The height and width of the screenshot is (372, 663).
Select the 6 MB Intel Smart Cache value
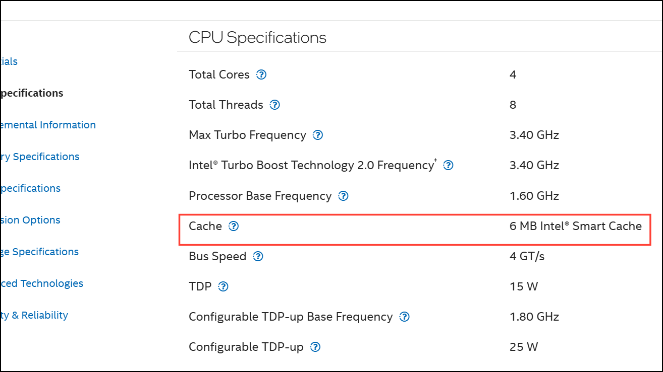[x=576, y=226]
